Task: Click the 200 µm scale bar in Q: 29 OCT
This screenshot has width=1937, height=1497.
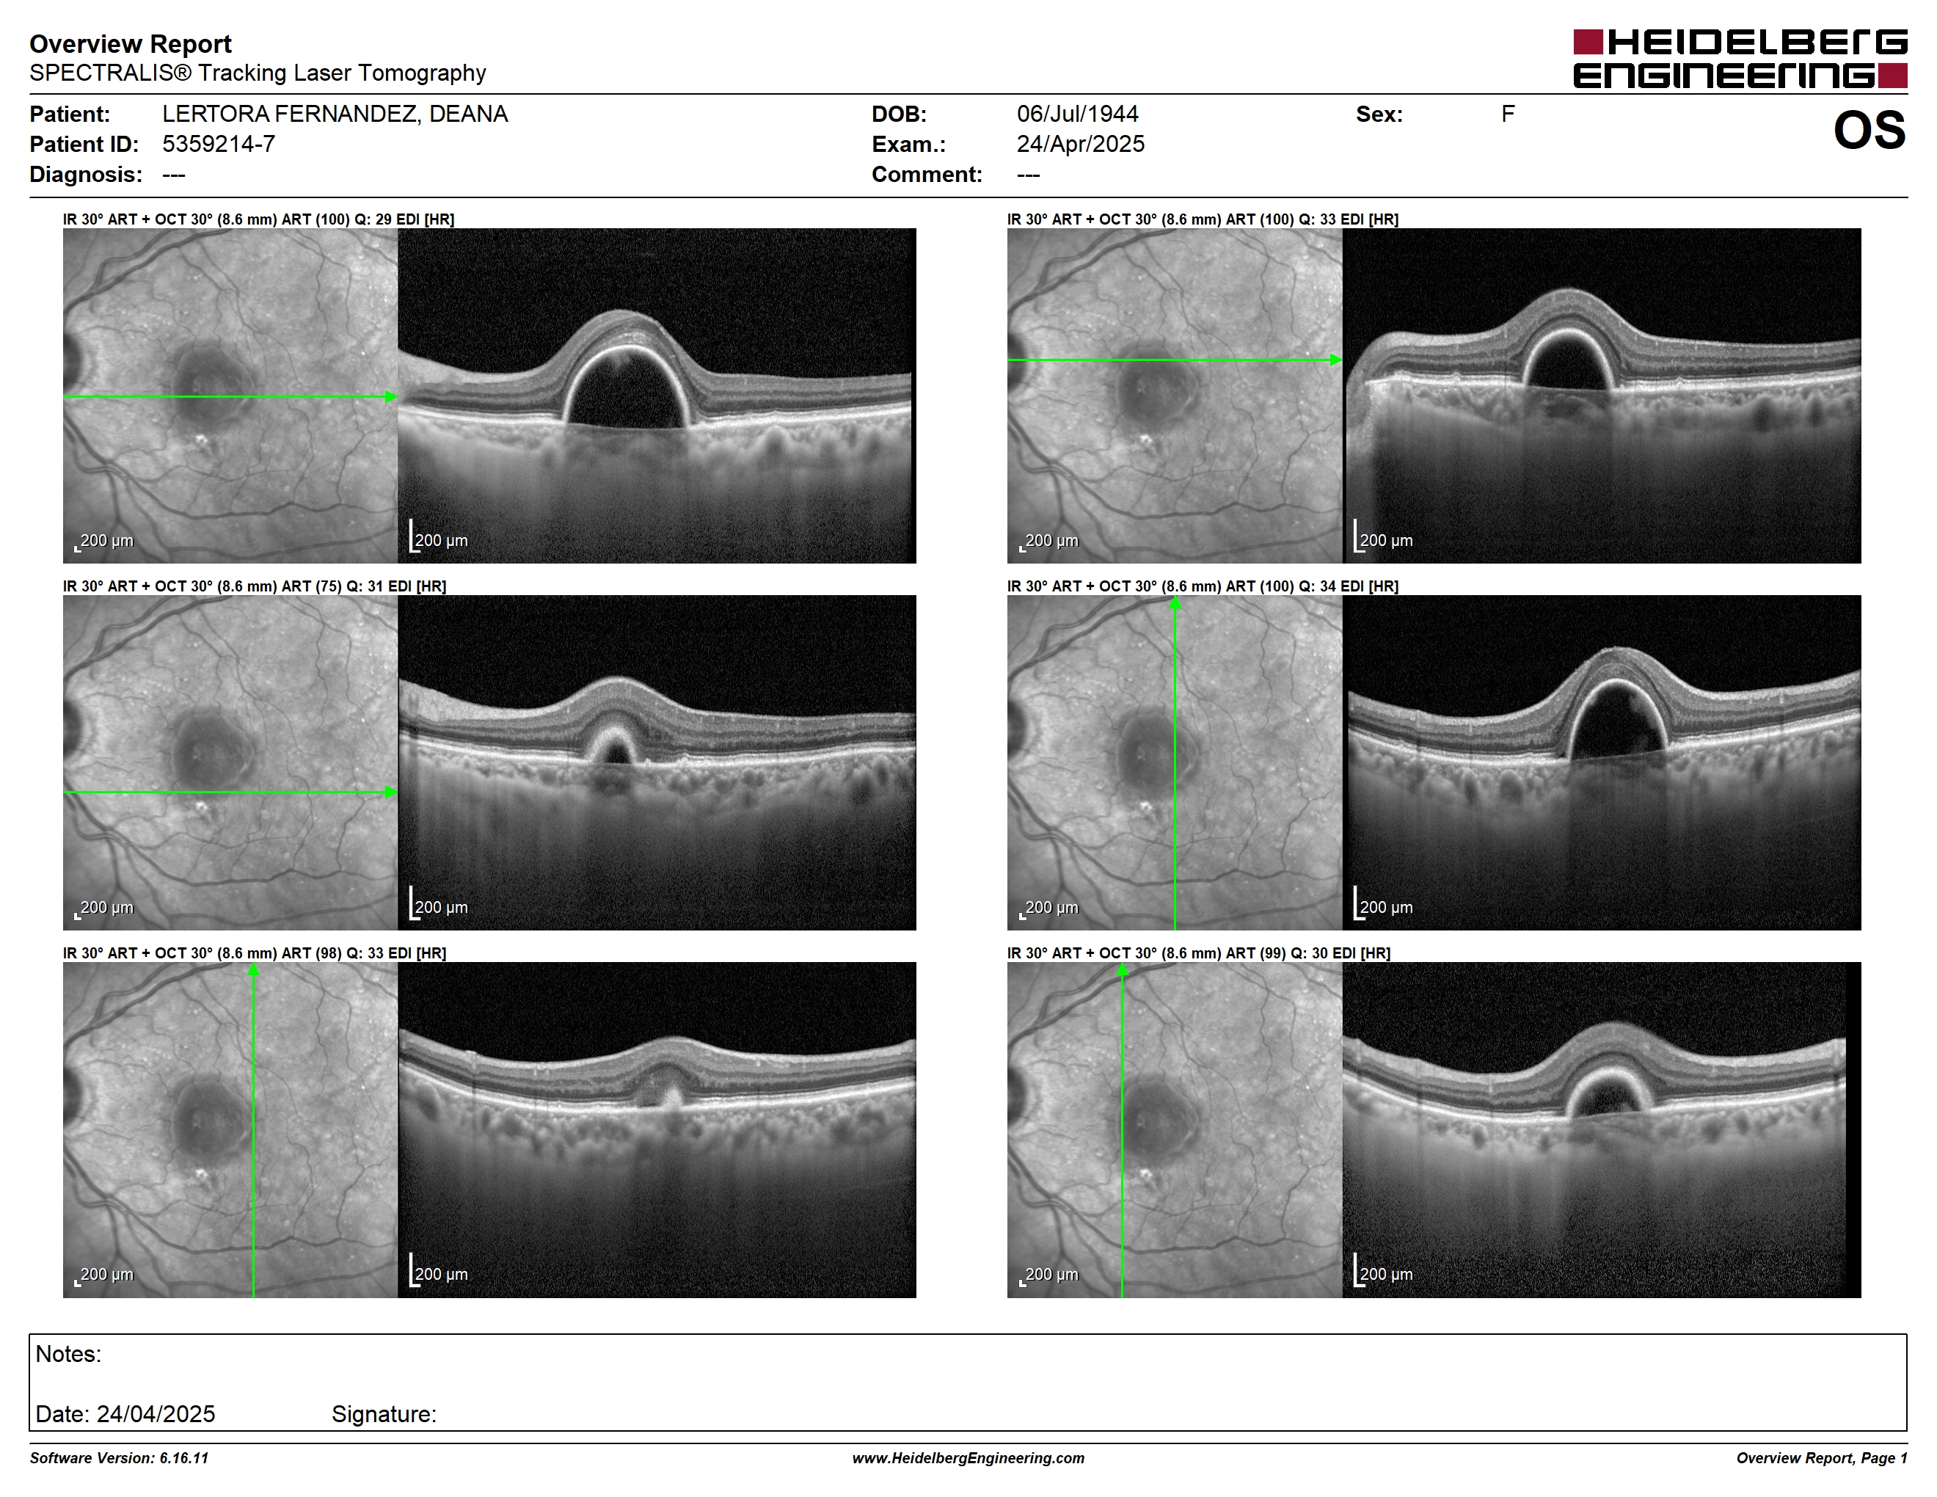Action: pos(438,537)
